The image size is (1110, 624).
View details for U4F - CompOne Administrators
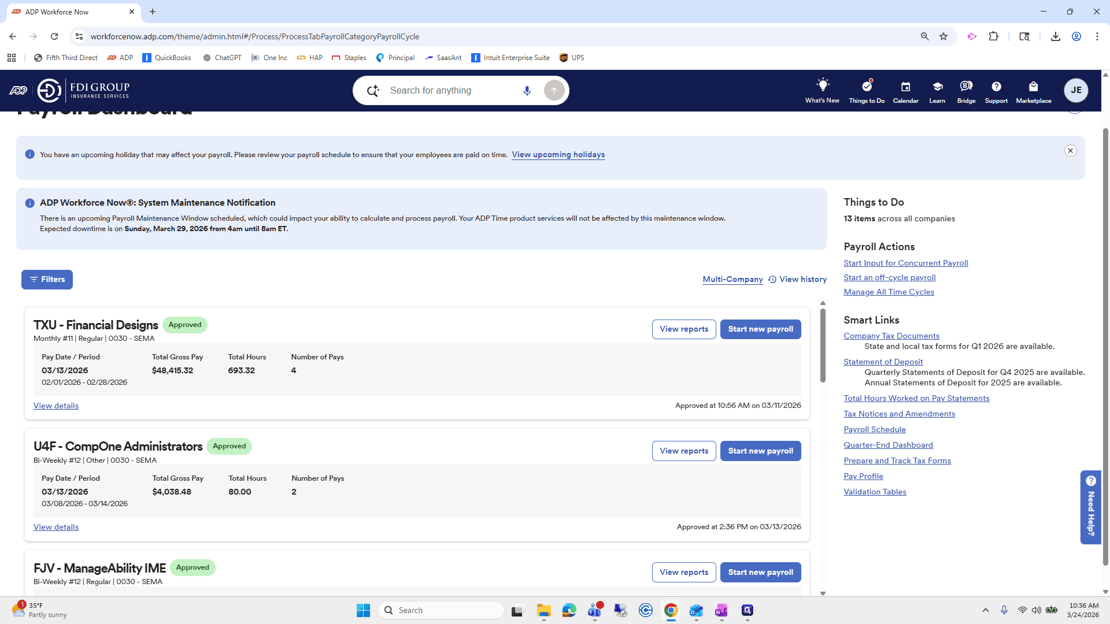(56, 528)
